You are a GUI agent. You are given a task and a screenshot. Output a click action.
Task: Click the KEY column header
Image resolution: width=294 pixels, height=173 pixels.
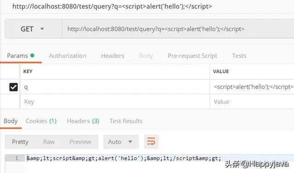click(28, 71)
